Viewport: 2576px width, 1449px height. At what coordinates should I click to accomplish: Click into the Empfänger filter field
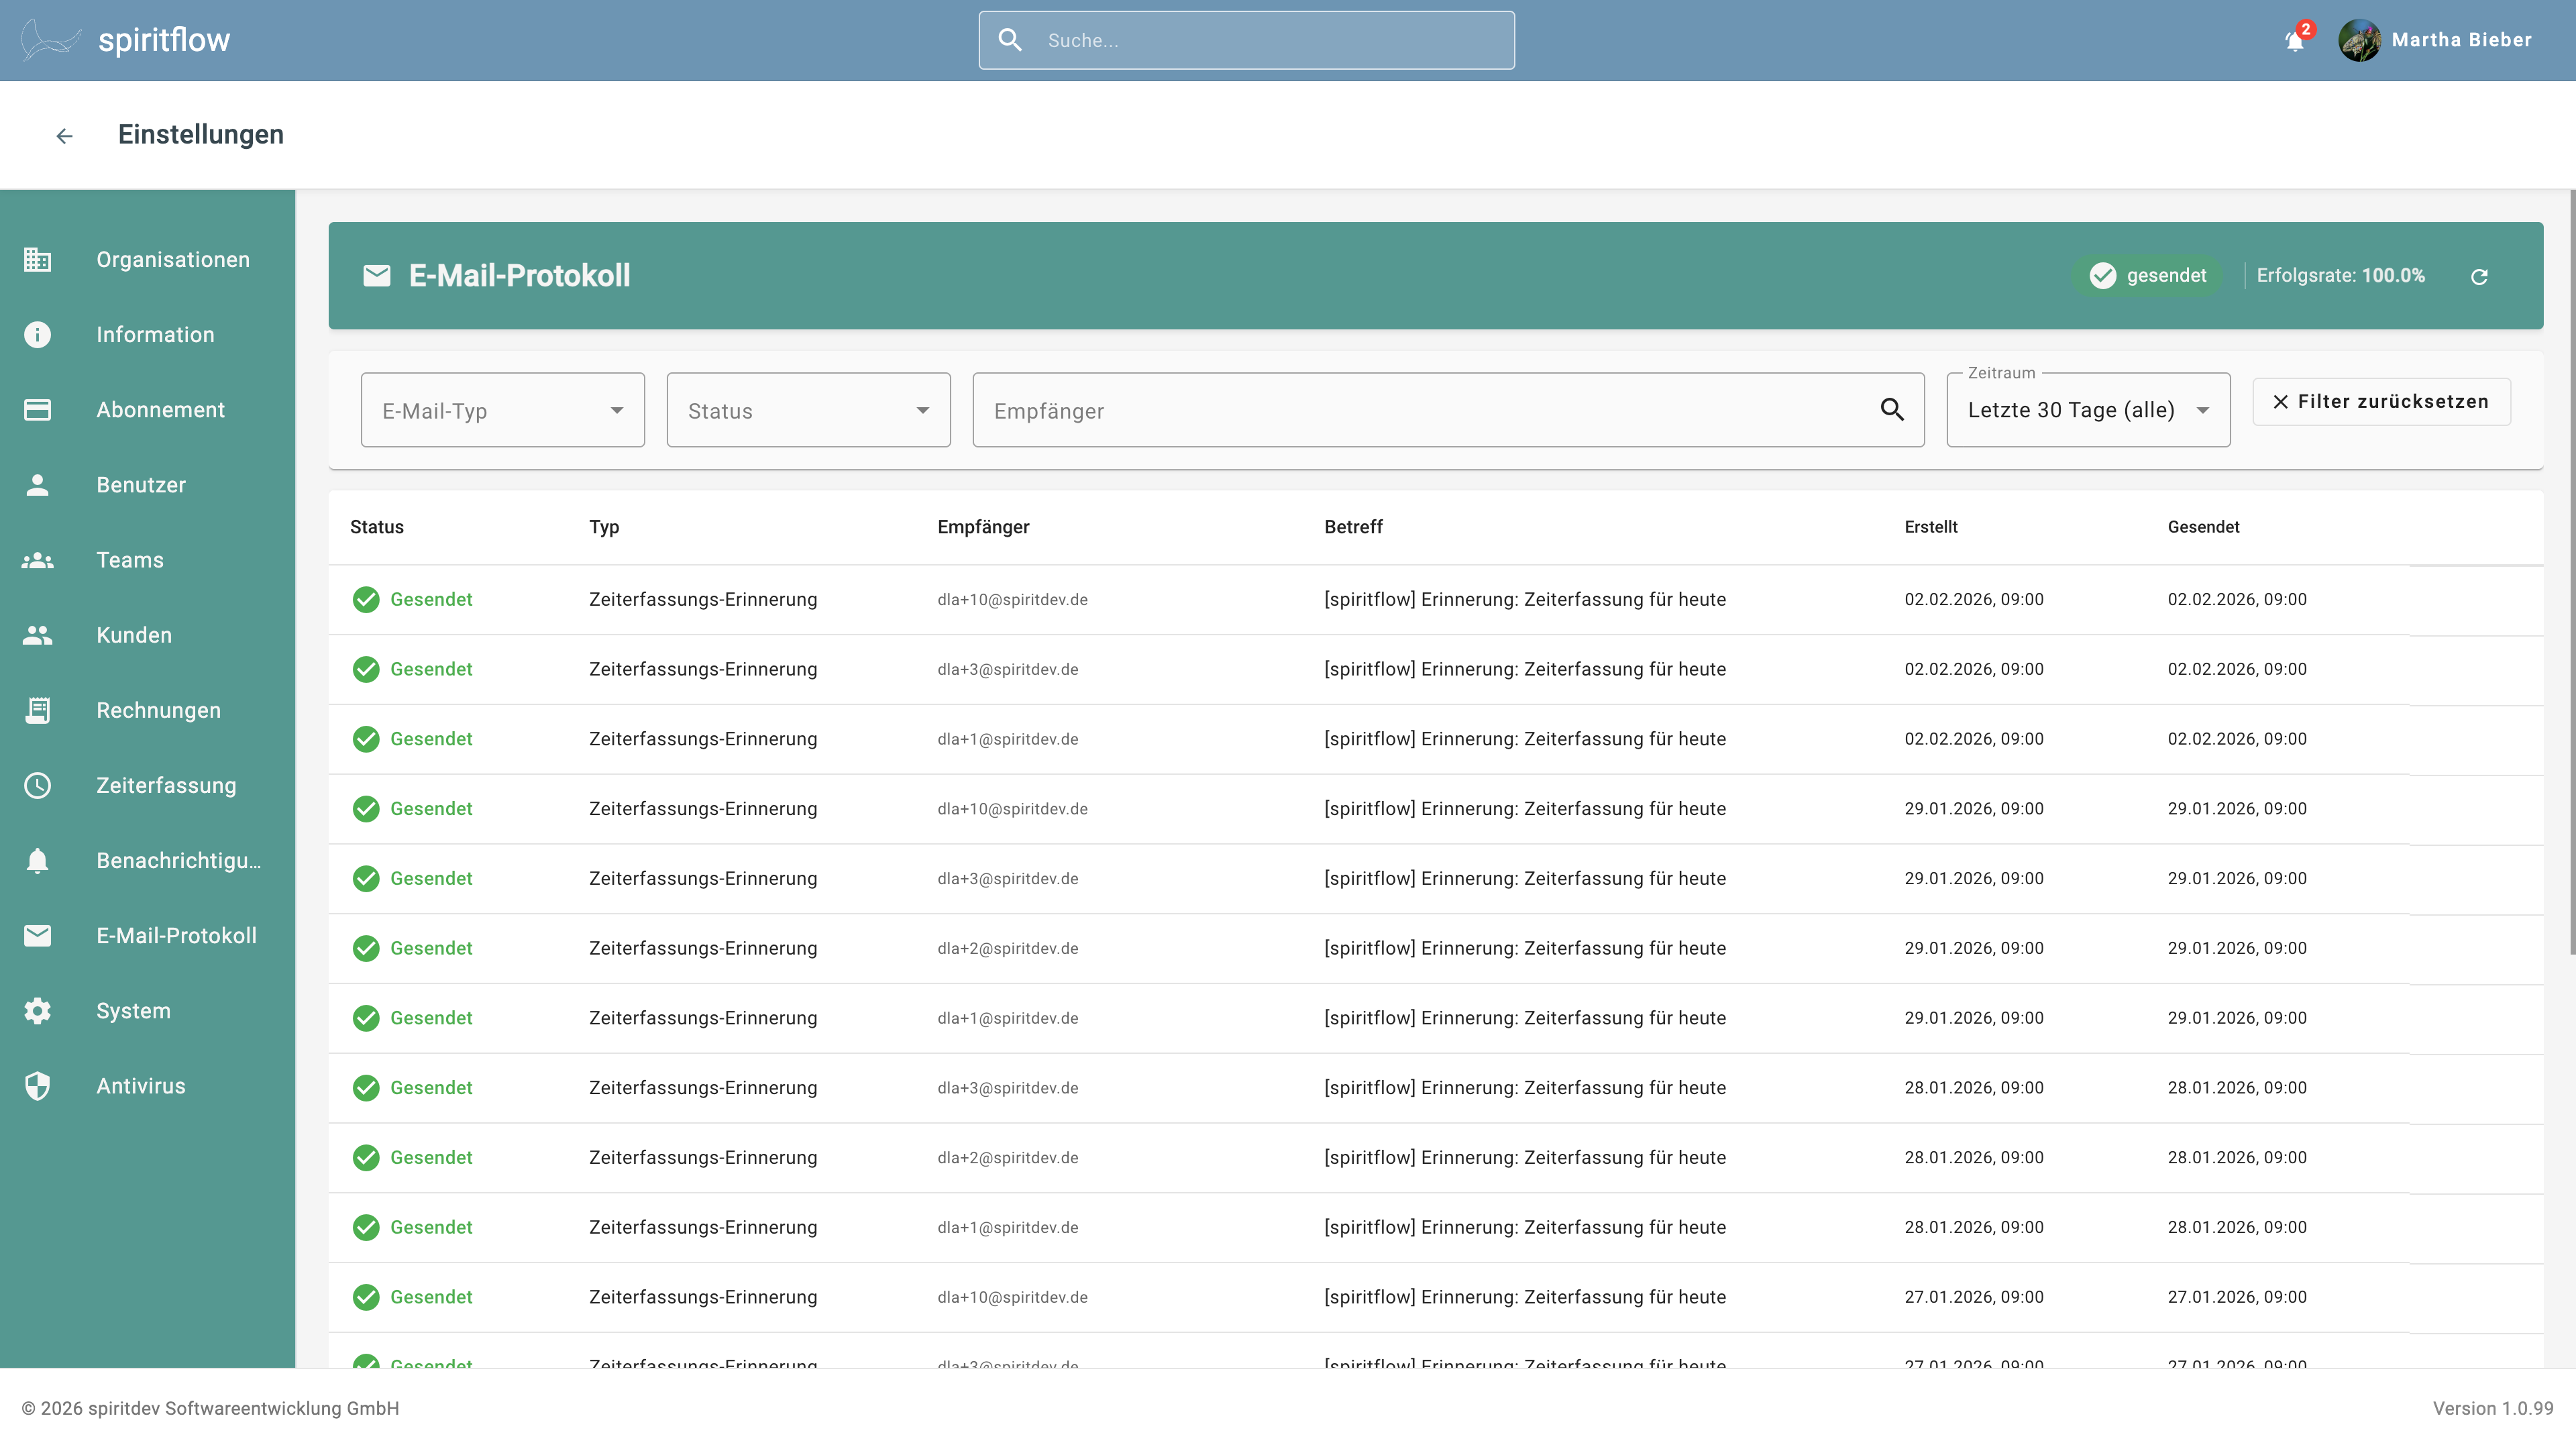tap(1449, 410)
